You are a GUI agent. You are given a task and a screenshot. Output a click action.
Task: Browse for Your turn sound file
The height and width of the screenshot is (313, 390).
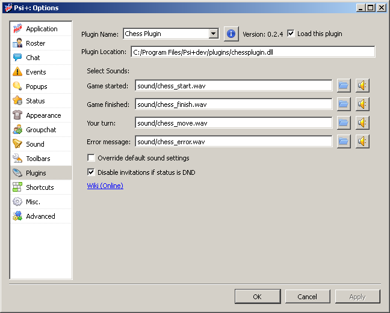[x=343, y=123]
